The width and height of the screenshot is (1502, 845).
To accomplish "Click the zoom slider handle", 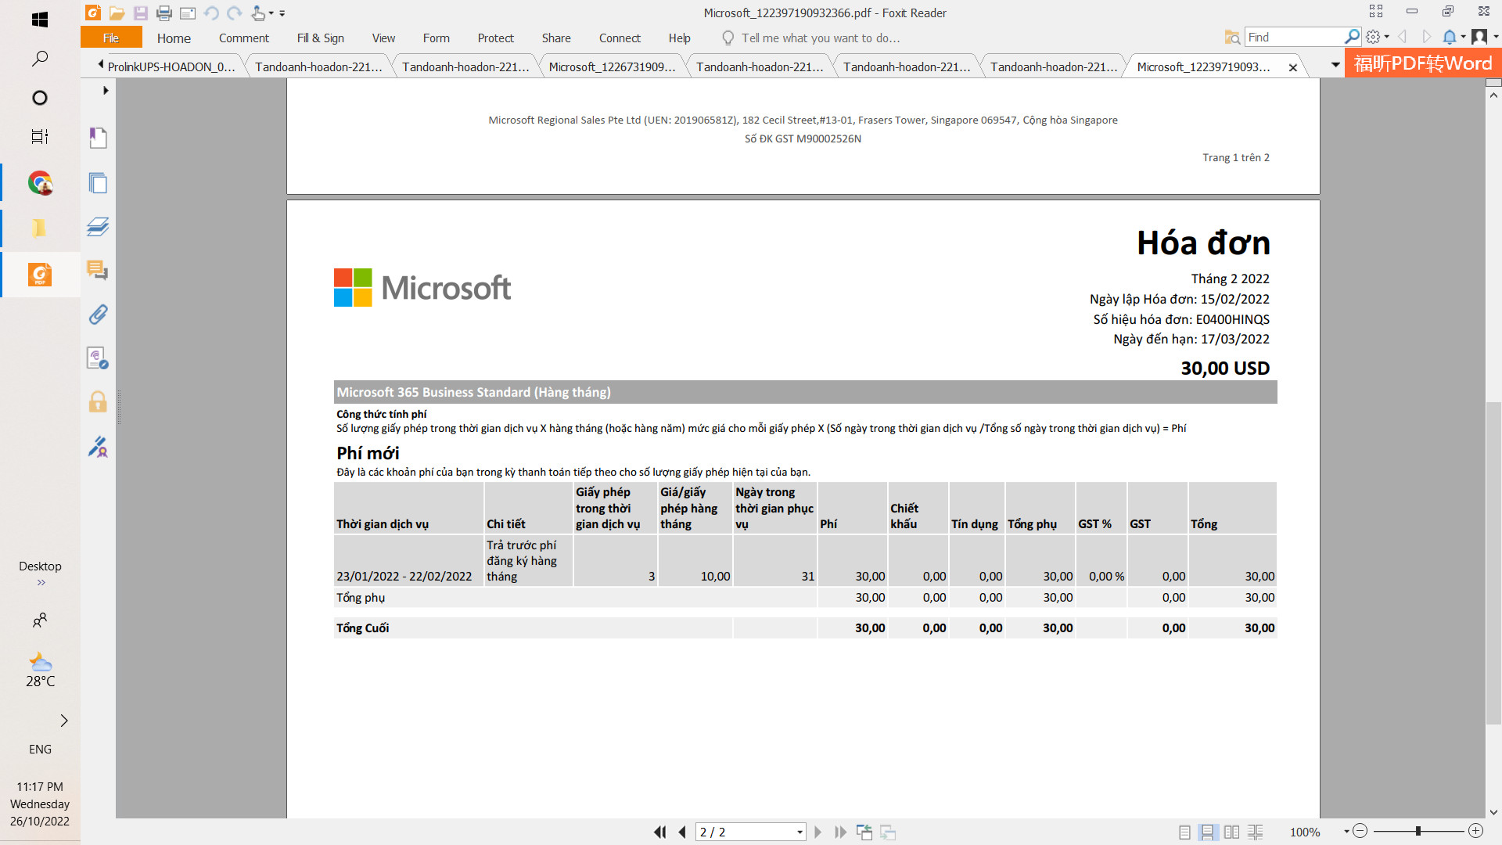I will click(1418, 831).
